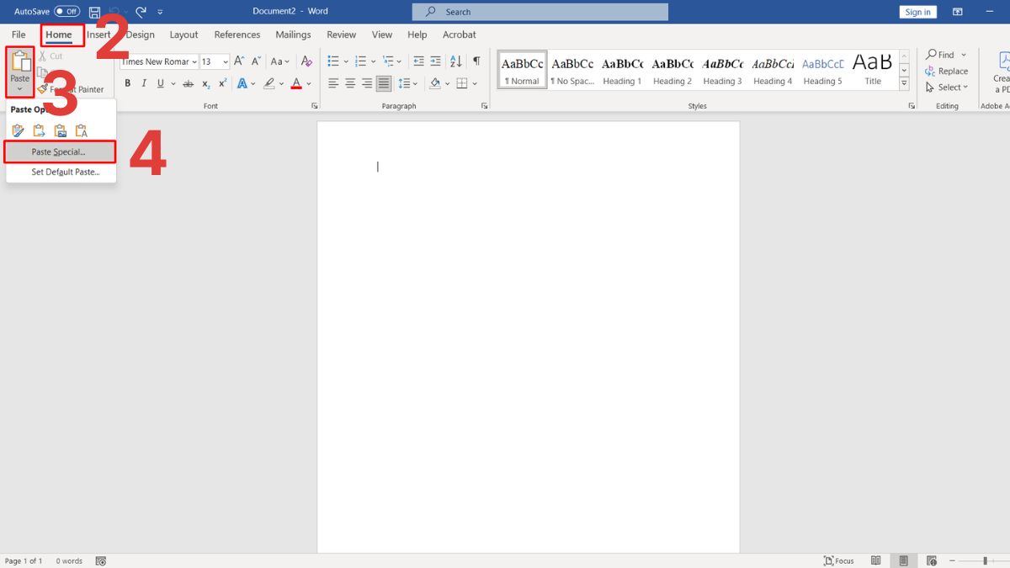Switch to the Insert ribbon tab

click(x=99, y=35)
